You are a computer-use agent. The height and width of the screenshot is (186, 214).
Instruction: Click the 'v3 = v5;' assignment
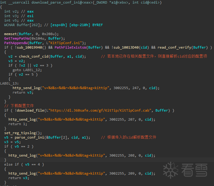click(x=13, y=142)
